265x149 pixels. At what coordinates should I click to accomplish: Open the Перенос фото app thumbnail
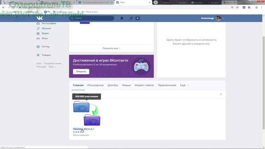87,113
